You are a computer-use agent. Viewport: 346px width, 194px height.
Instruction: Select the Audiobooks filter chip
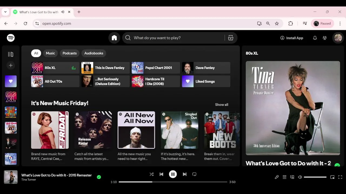pyautogui.click(x=94, y=53)
